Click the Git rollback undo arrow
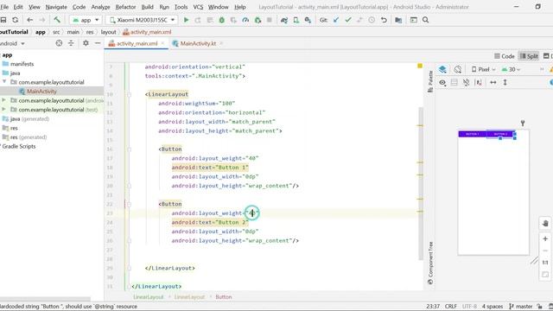The image size is (553, 311). click(384, 20)
